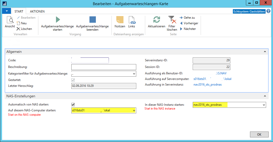The image size is (273, 142).
Task: Click the Neu new record icon
Action: pos(18,23)
